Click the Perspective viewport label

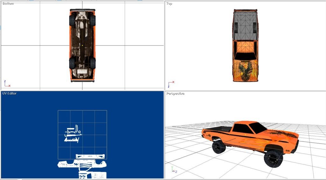coord(175,94)
